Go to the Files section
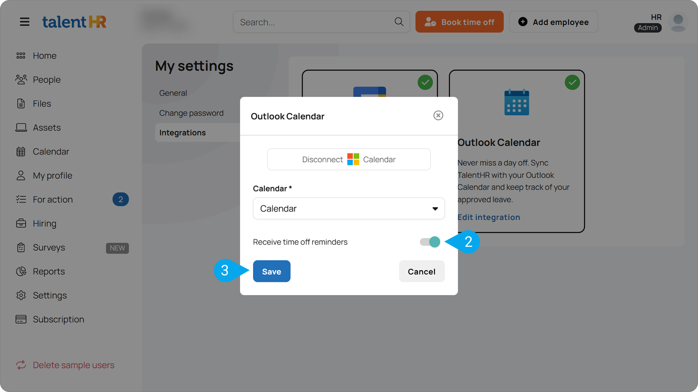The height and width of the screenshot is (392, 698). point(42,103)
